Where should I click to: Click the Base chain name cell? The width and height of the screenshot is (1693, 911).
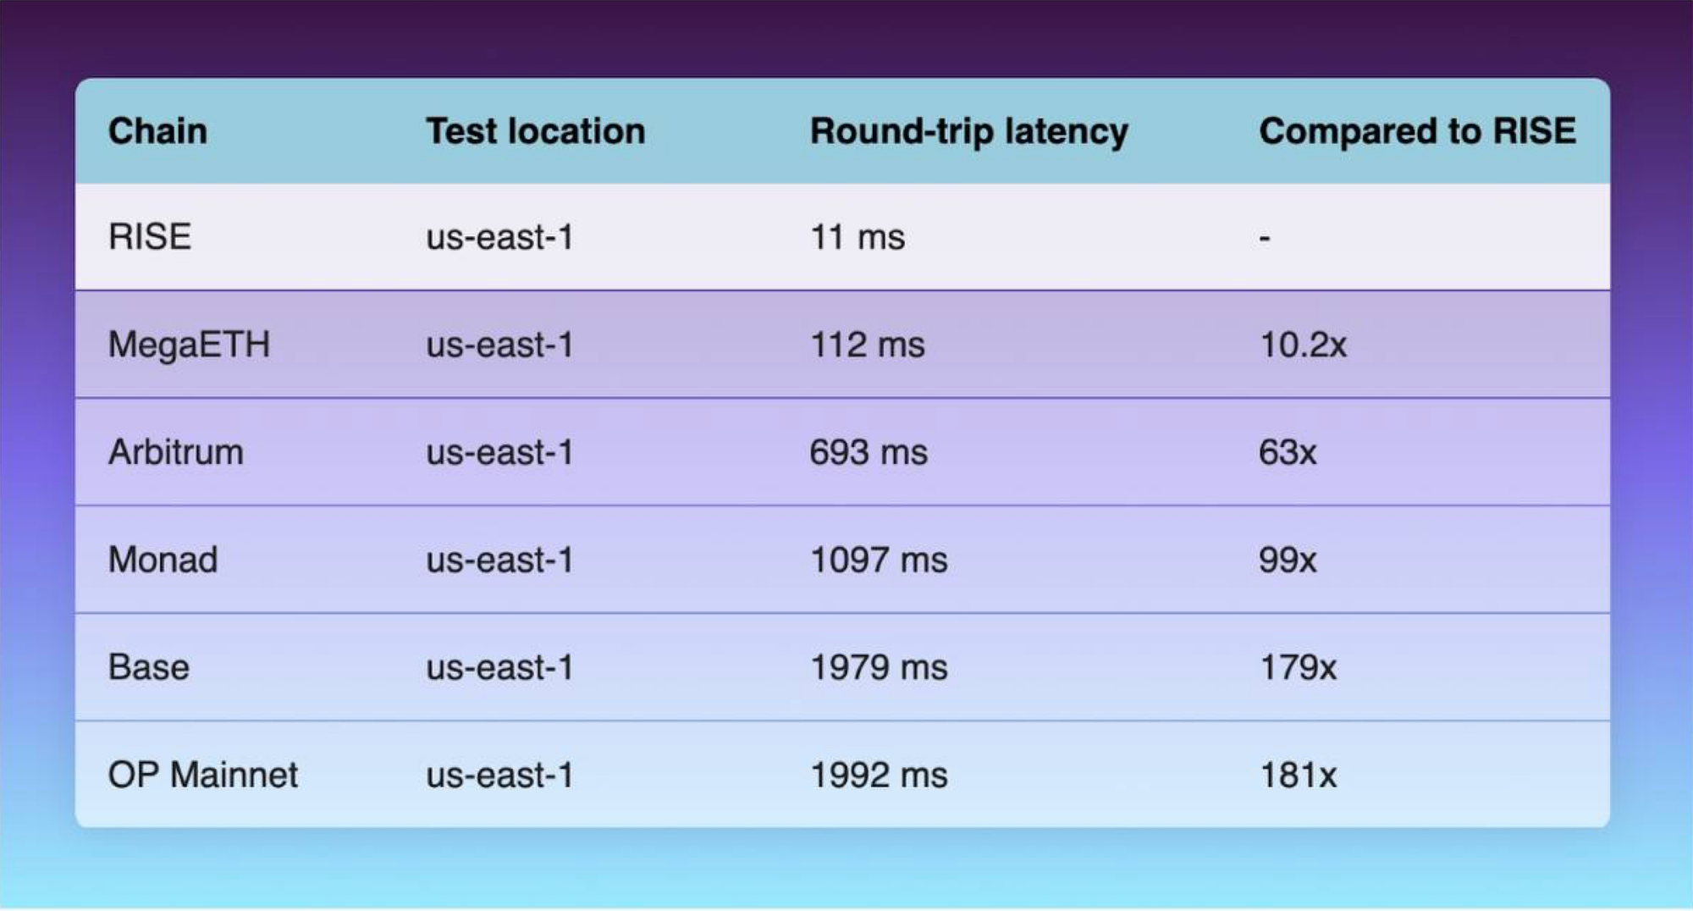coord(149,667)
